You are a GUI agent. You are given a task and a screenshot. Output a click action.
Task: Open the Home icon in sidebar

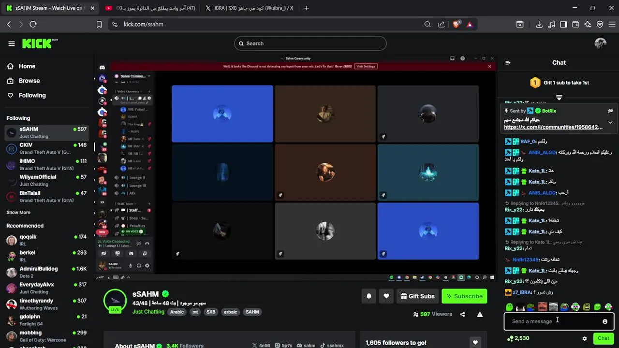click(10, 66)
